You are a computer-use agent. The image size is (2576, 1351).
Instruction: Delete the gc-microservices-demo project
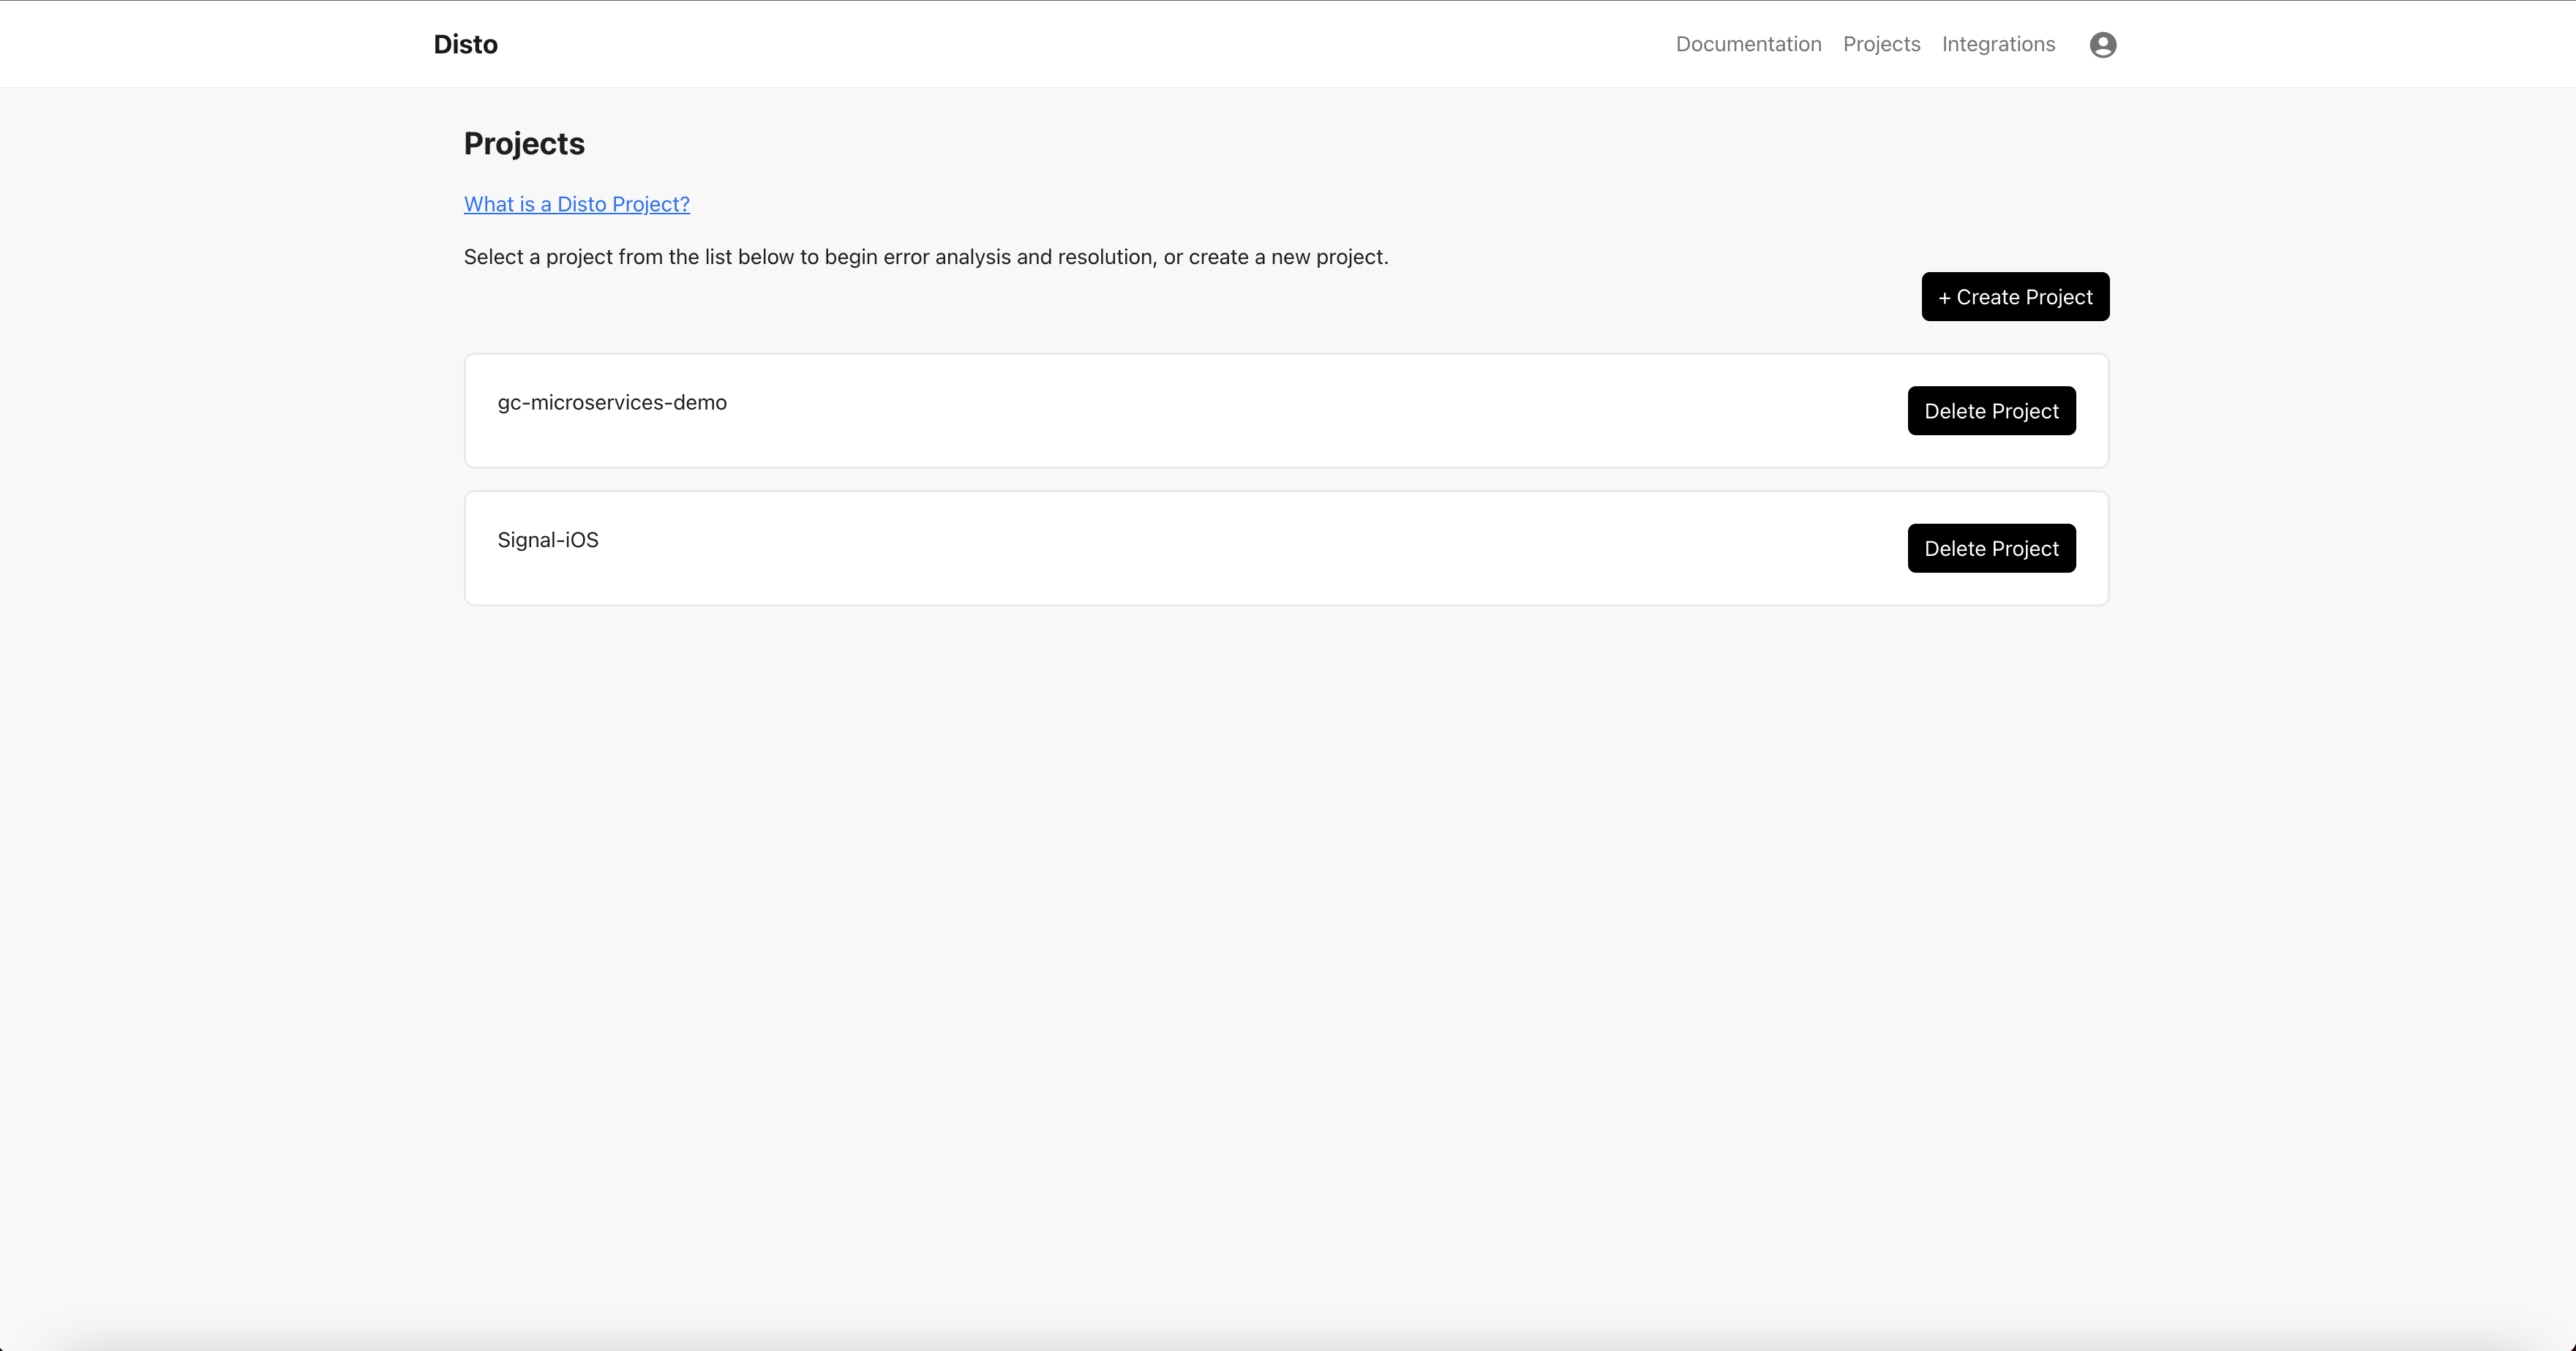click(x=1991, y=411)
